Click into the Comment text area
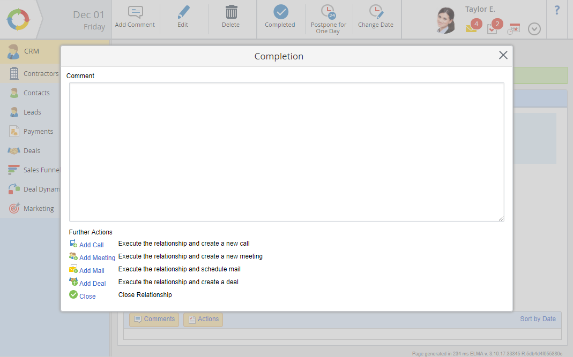This screenshot has height=357, width=573. tap(286, 151)
